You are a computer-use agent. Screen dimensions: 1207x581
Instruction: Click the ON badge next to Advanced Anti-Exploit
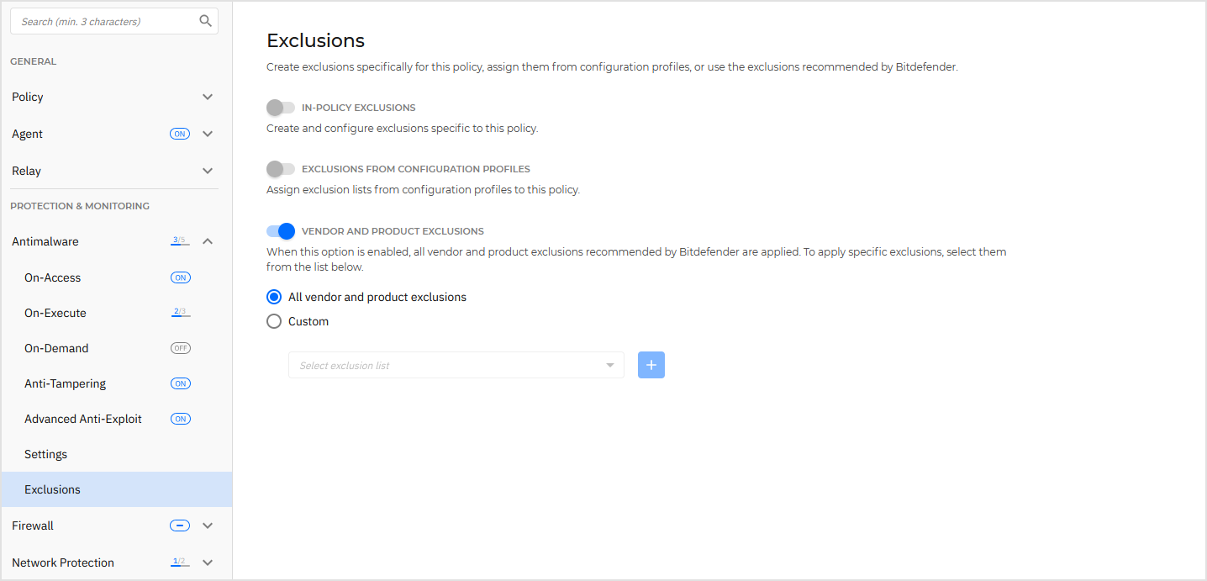tap(180, 418)
